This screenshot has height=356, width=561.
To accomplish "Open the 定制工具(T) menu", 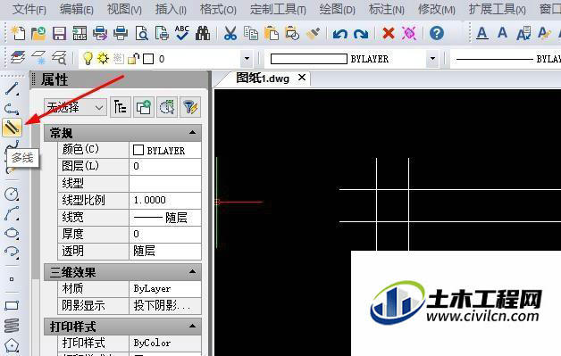I will (x=278, y=9).
